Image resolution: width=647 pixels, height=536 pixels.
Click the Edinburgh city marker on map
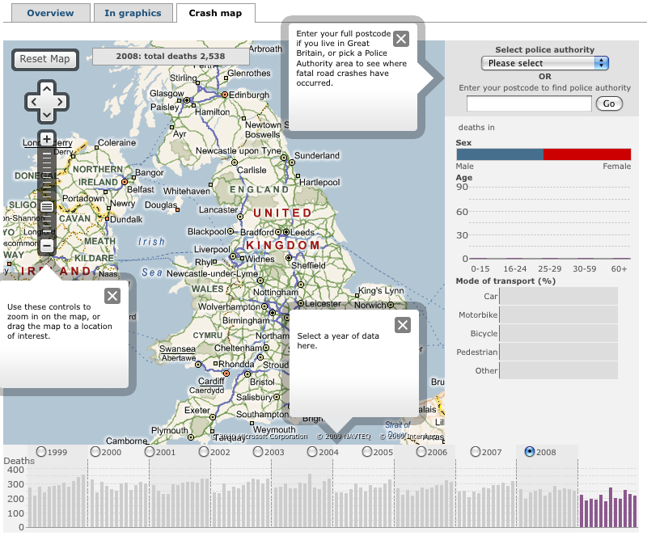(x=225, y=95)
